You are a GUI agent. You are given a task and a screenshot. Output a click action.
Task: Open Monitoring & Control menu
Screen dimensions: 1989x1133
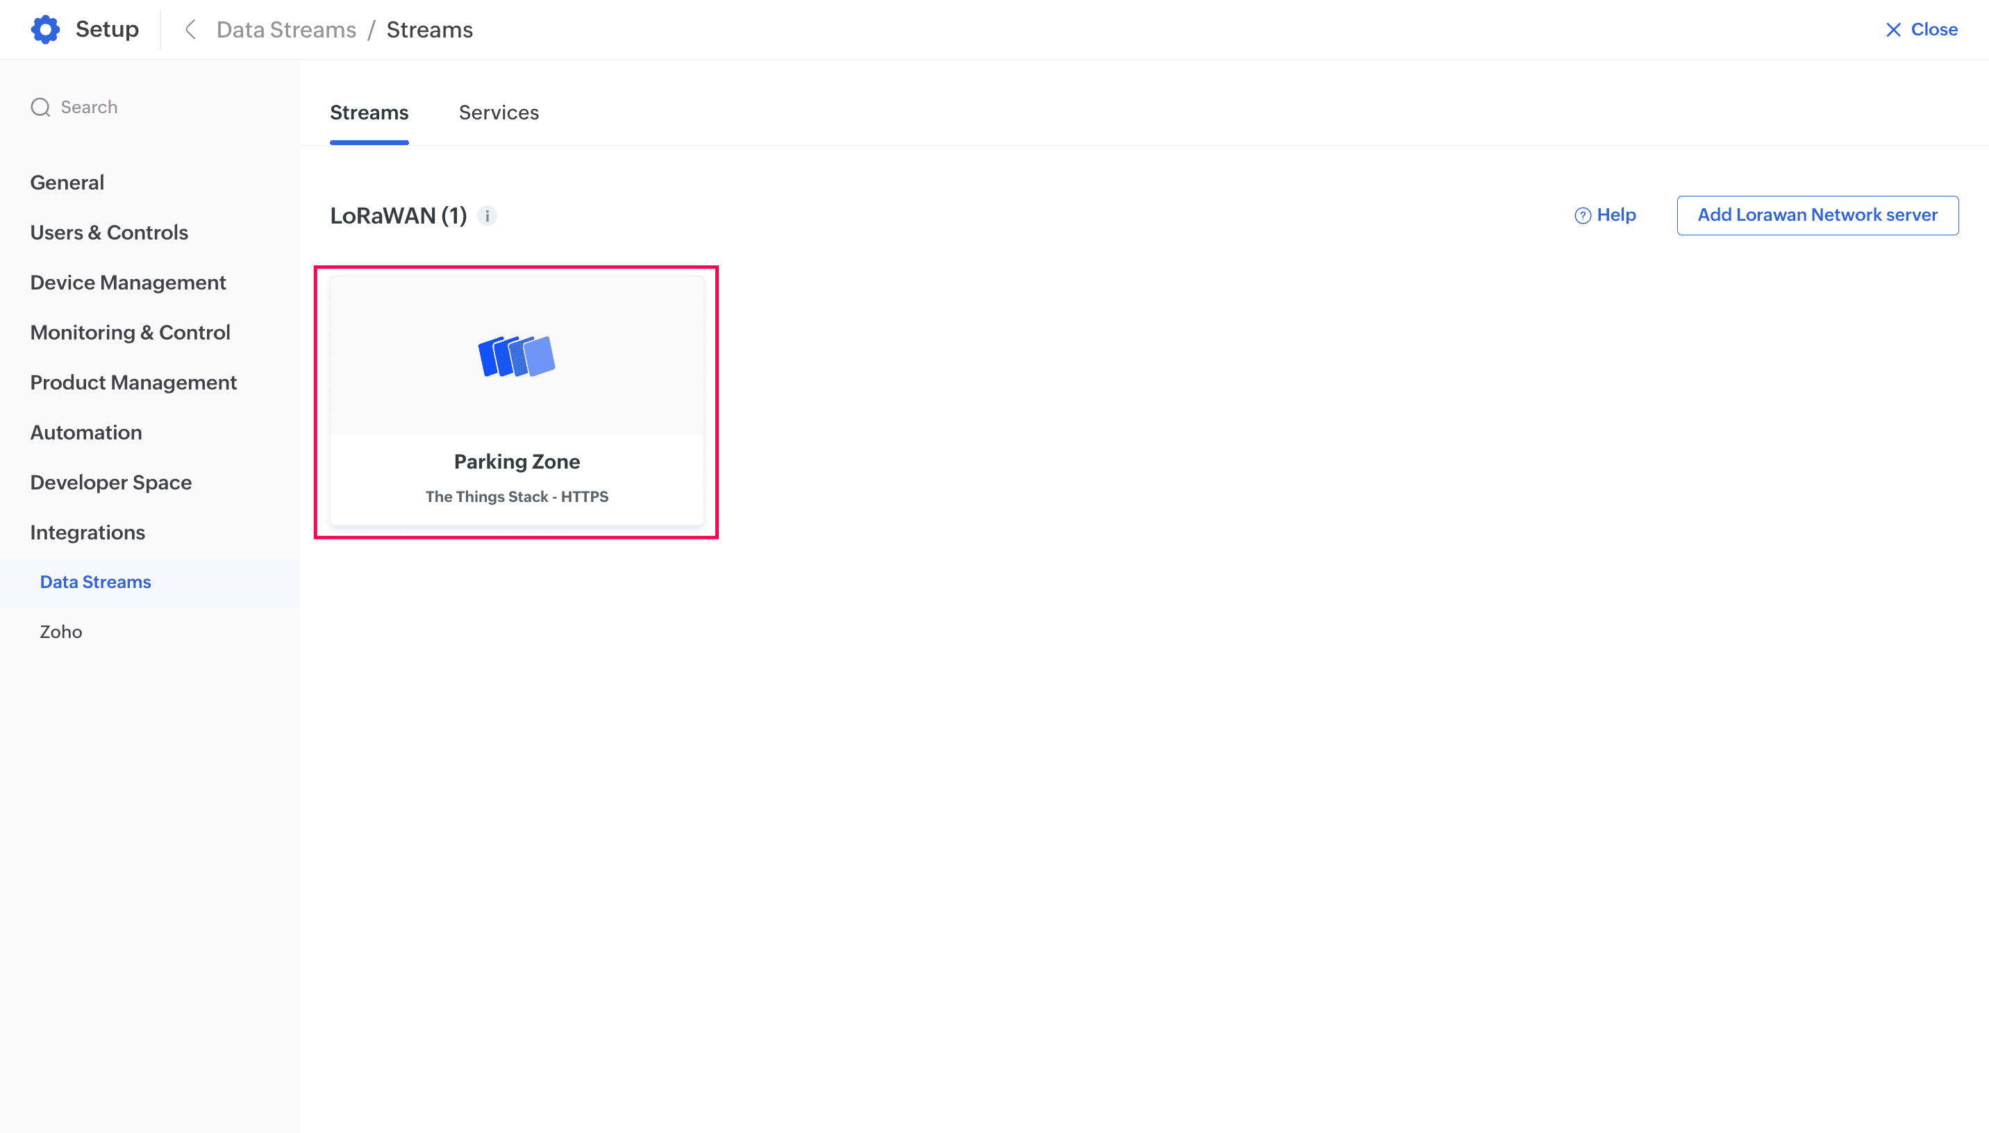[x=130, y=333]
